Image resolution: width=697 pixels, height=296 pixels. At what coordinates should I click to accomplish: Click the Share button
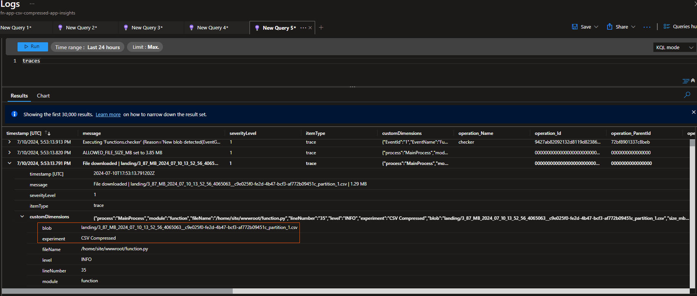tap(617, 27)
